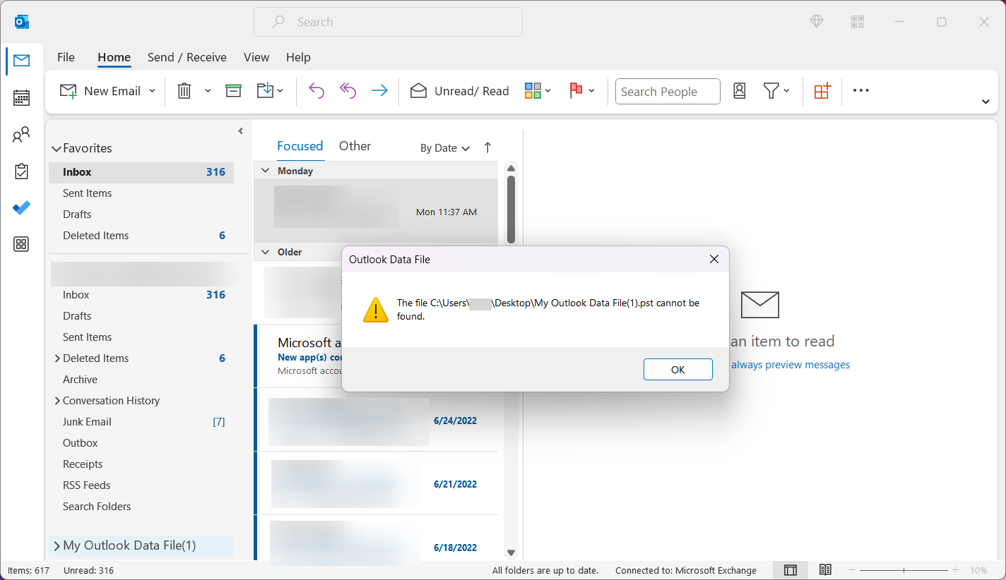Reverse sort order with the up arrow
This screenshot has width=1006, height=580.
pos(487,147)
